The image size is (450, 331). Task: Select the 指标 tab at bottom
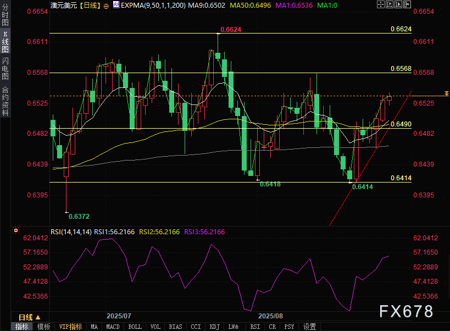tap(21, 327)
